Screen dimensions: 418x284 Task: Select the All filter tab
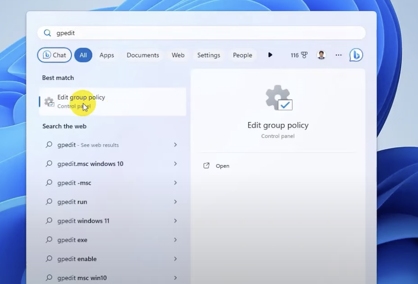click(83, 55)
